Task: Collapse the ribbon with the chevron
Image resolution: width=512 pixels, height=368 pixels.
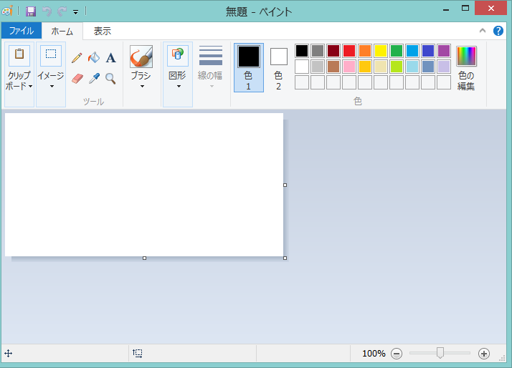Action: pyautogui.click(x=483, y=31)
